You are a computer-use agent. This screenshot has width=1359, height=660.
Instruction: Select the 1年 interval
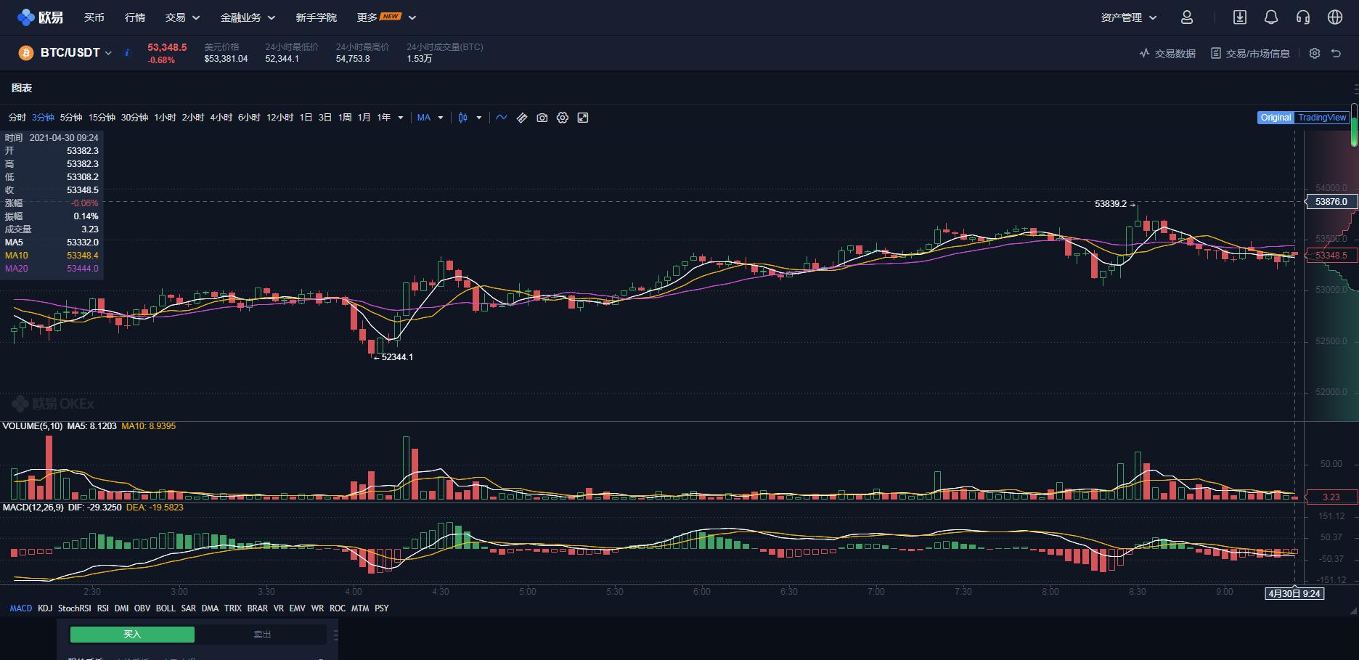384,118
